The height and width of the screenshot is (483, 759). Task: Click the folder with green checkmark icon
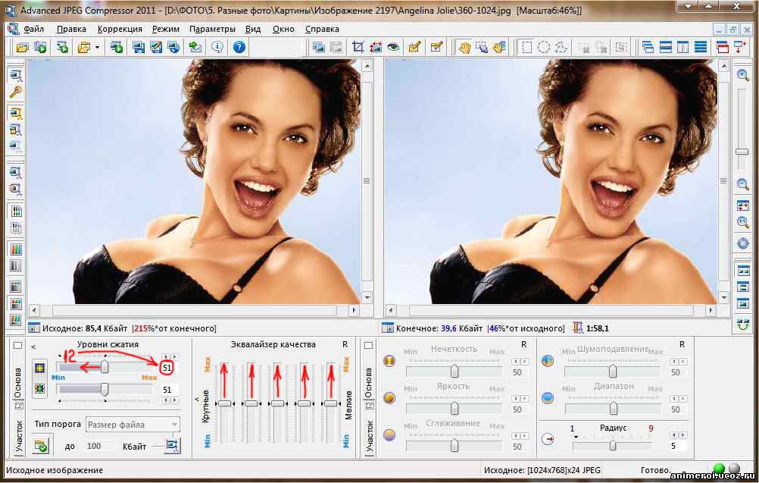click(x=41, y=445)
